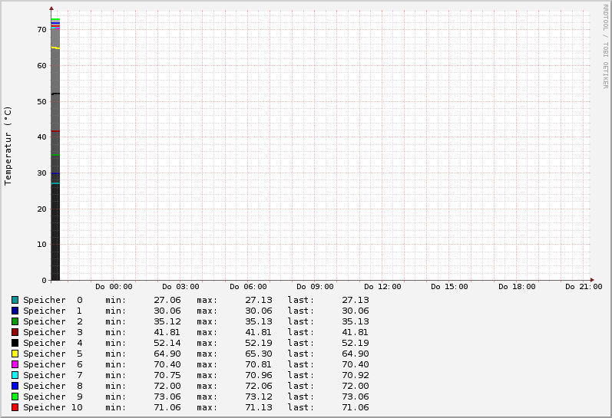
Task: Click the Speicher 9 last value 73.06
Action: pyautogui.click(x=356, y=397)
